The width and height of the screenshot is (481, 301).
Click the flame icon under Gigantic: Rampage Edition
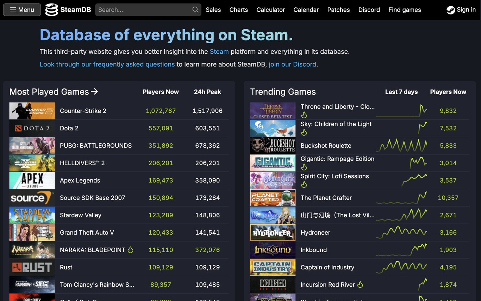304,167
